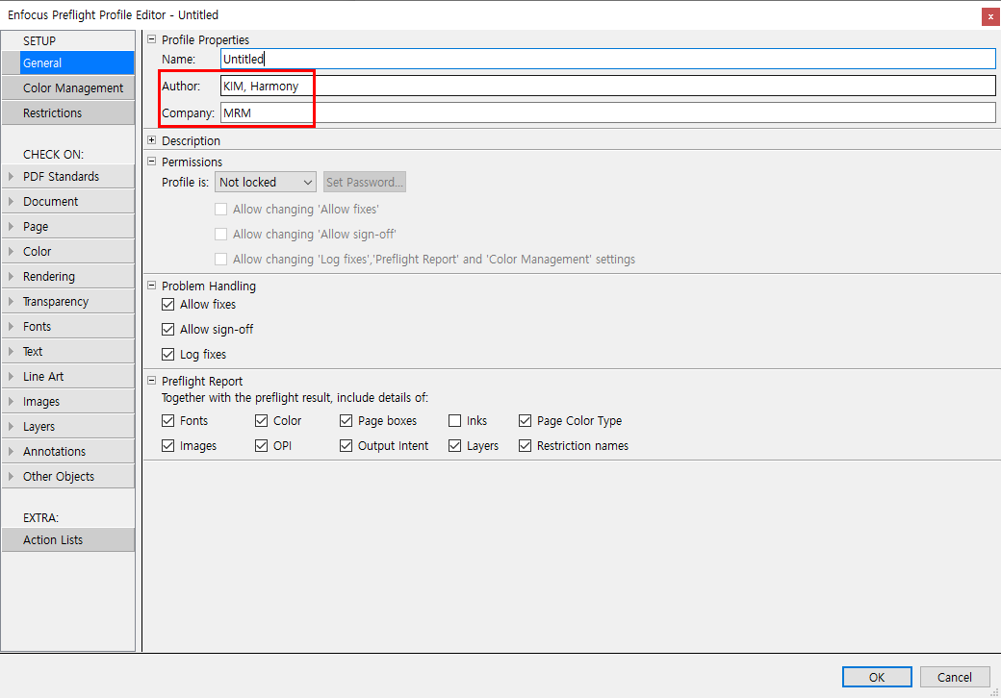Click into the profile Name field
Screen dimensions: 1001x698
click(606, 60)
